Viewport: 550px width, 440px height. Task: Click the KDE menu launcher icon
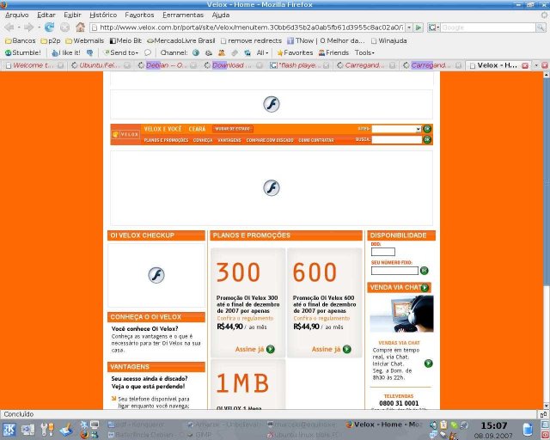click(8, 429)
